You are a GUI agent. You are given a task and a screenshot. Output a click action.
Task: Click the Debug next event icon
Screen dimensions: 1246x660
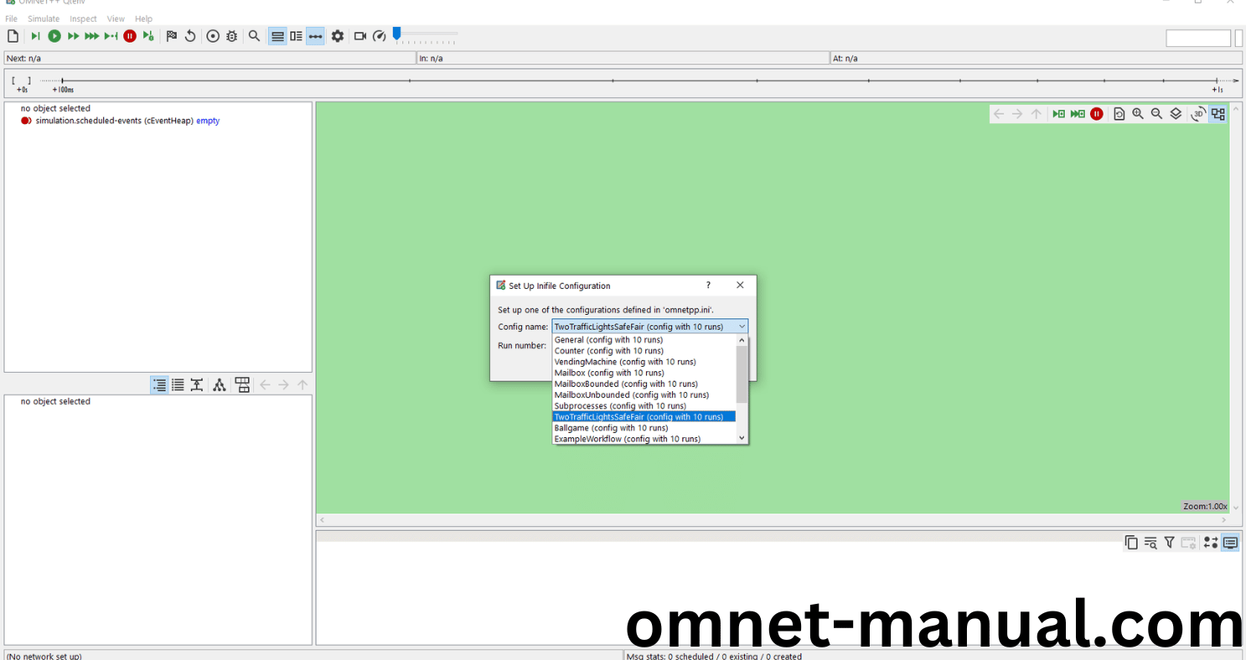[148, 36]
